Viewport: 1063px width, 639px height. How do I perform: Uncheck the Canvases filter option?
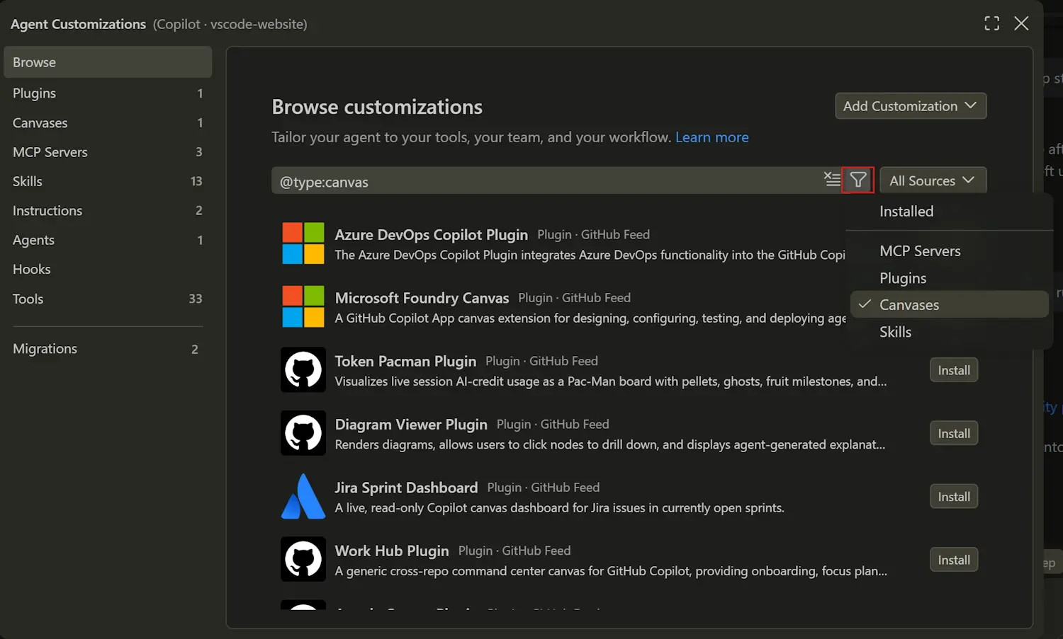point(949,304)
